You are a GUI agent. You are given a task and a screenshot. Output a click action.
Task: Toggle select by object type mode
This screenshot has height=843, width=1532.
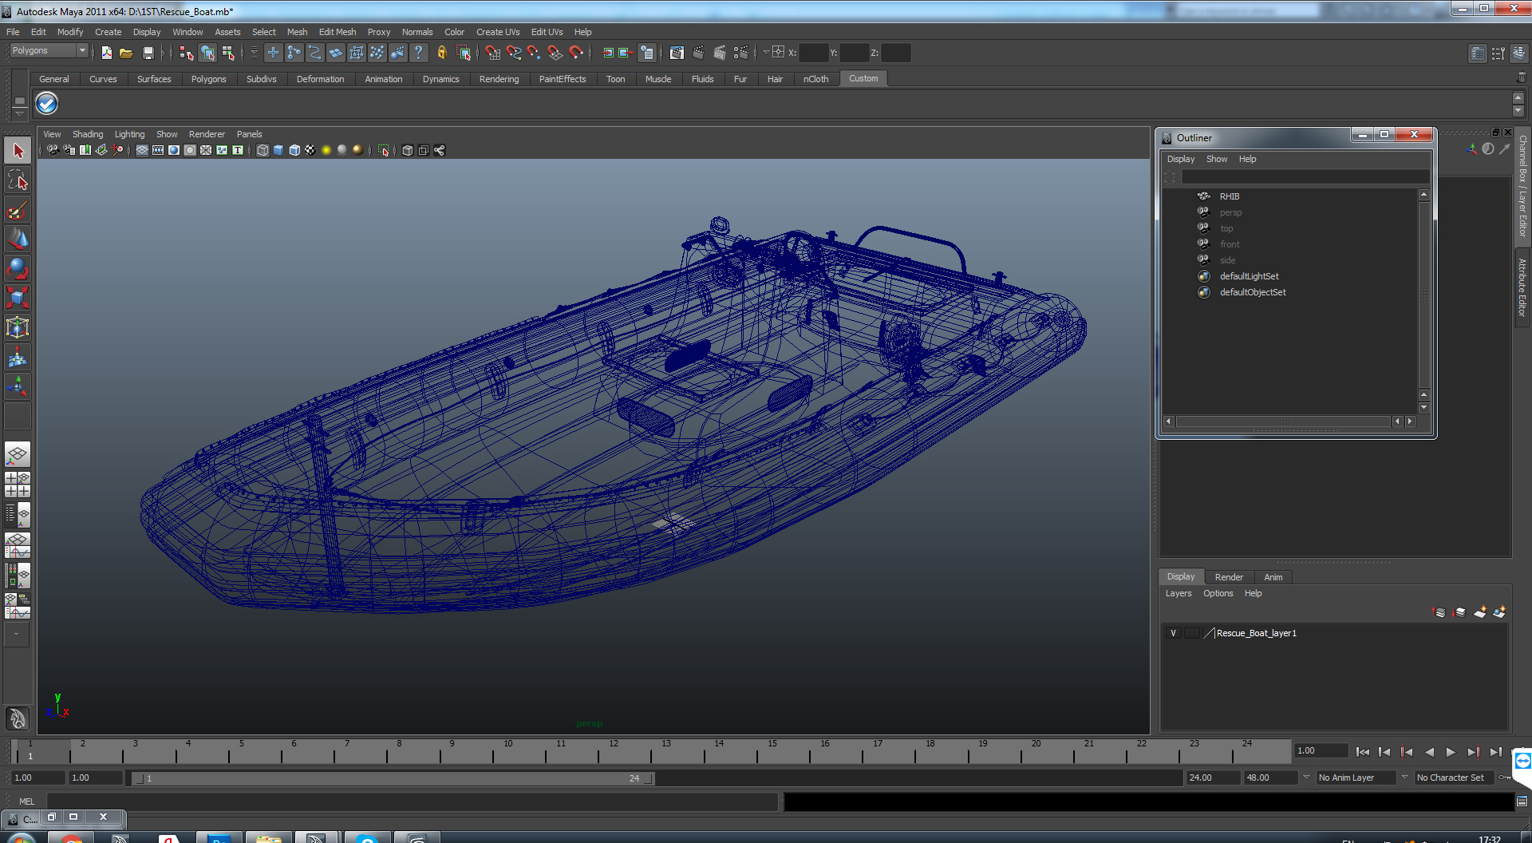207,53
